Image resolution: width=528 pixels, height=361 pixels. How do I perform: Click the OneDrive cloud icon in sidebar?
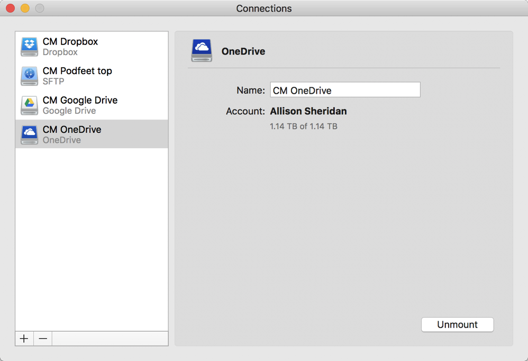click(29, 134)
